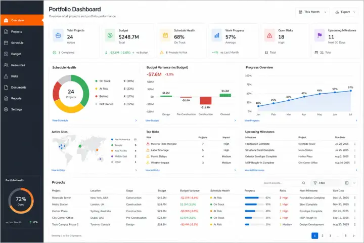Open the view options chevron beside grid icon
Screen dimensions: 364x243
pos(354,183)
